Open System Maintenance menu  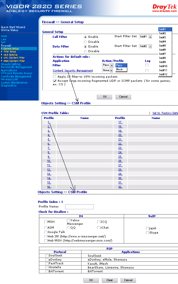[14, 83]
